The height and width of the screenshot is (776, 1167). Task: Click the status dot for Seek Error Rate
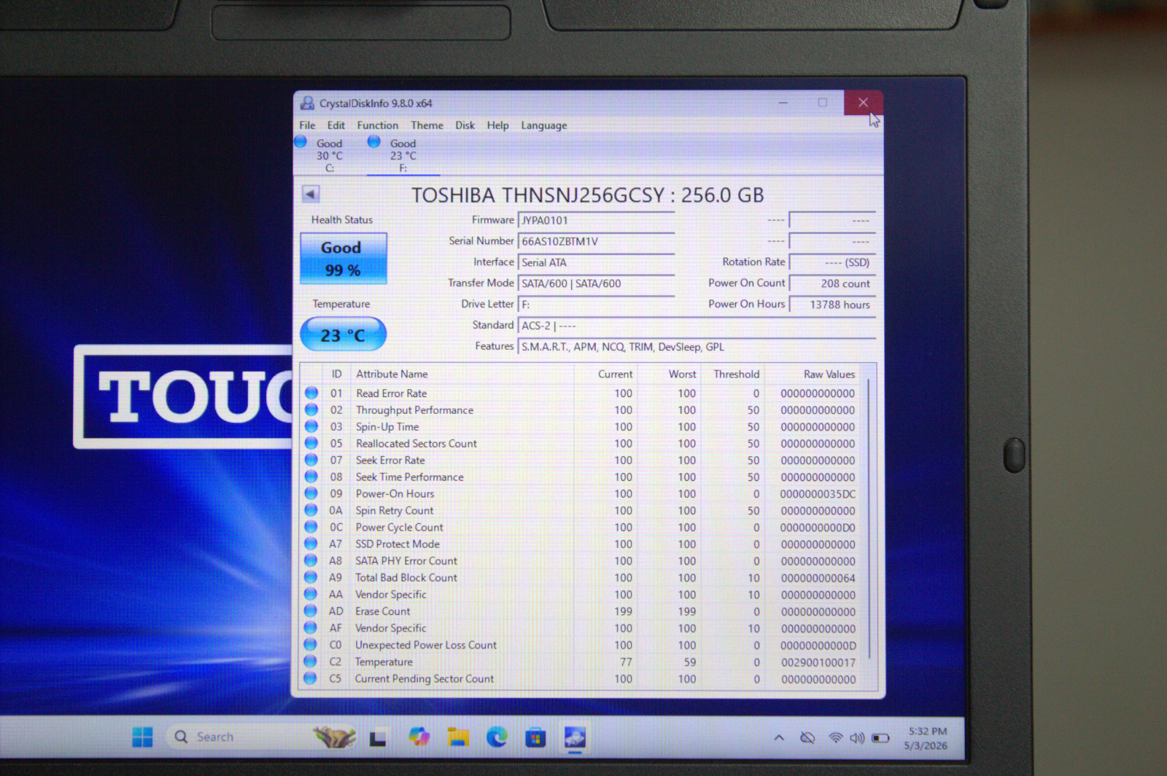(311, 460)
